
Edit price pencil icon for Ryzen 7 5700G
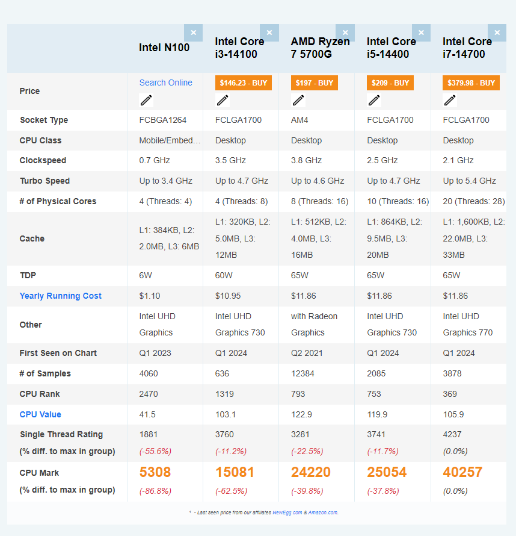click(298, 101)
